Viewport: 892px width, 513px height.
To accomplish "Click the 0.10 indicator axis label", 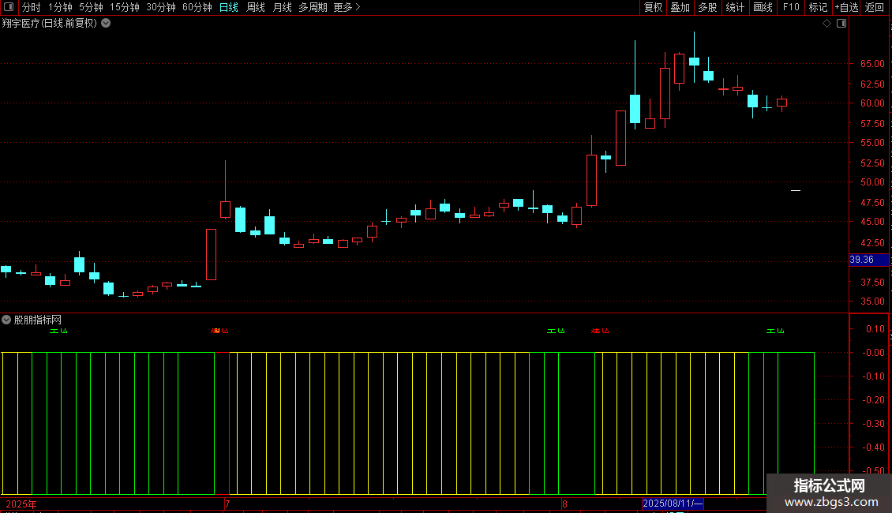I will (875, 329).
